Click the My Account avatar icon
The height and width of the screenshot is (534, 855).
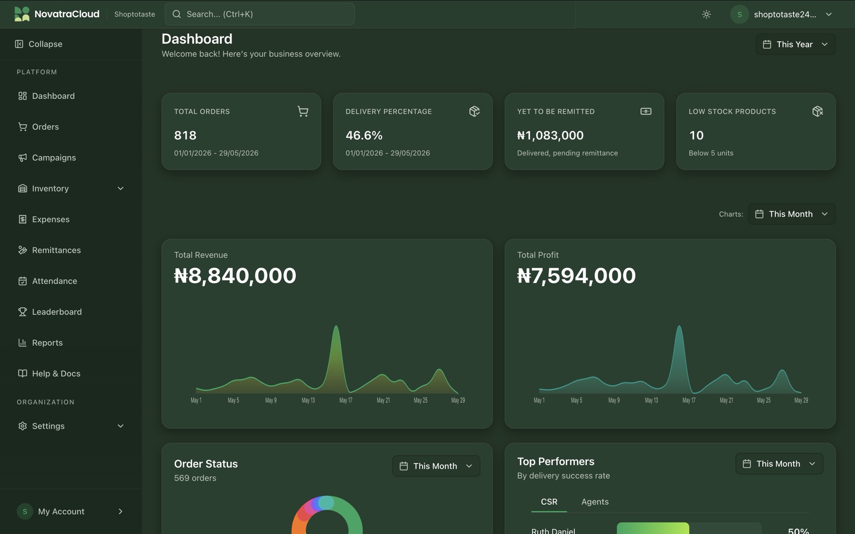25,511
